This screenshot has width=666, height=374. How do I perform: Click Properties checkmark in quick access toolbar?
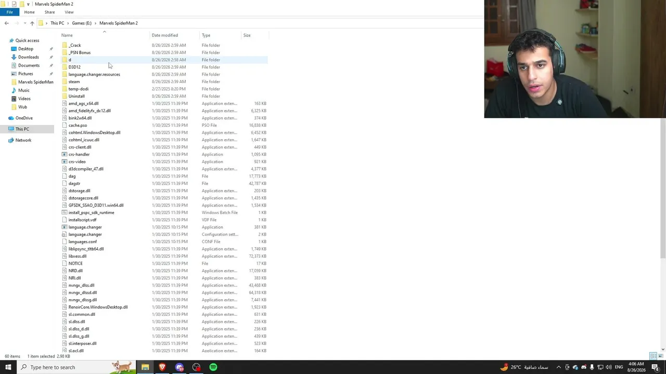coord(14,4)
